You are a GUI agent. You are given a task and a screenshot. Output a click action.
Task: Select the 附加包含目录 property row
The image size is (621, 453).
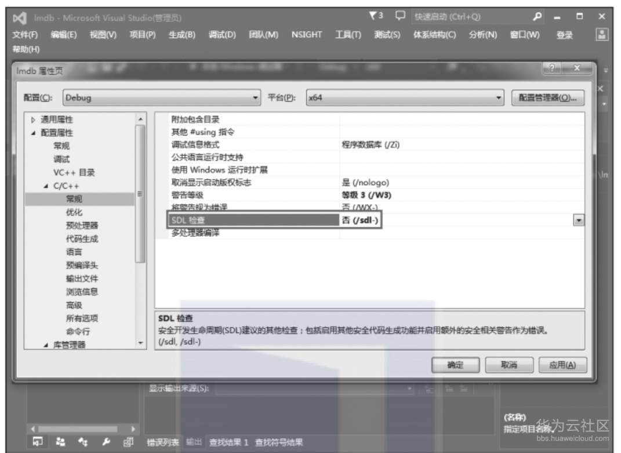369,119
